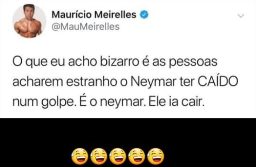
Task: Open Maurício Meirelles' profile picture
Action: (30, 21)
